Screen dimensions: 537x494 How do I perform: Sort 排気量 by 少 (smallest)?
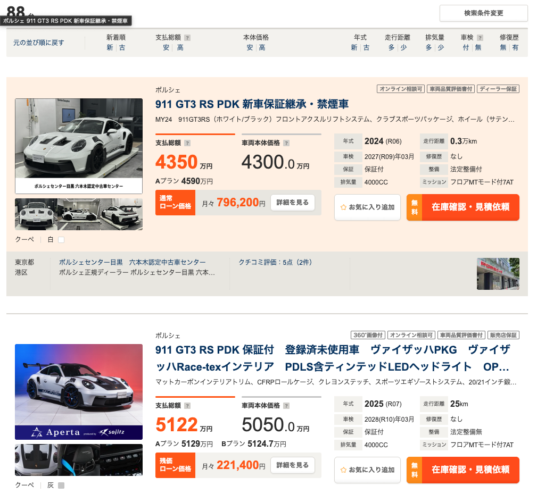pos(441,47)
